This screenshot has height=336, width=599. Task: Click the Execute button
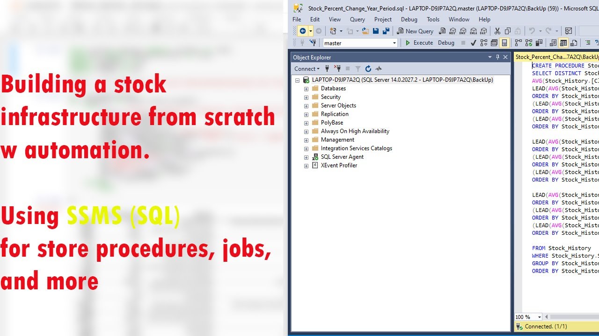419,43
